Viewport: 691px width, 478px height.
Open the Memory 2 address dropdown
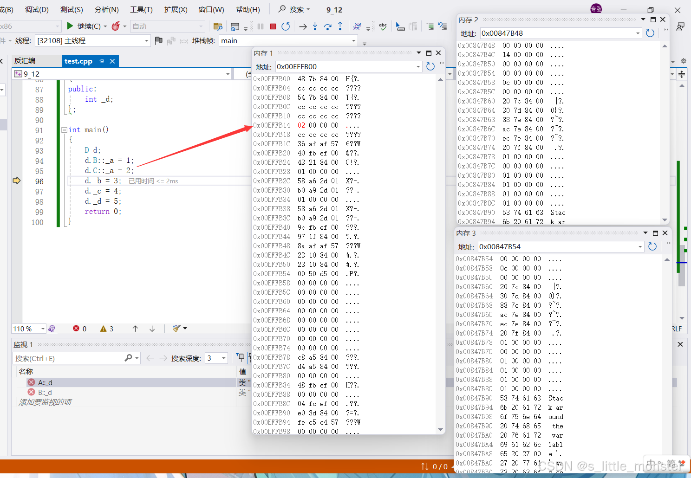coord(638,33)
